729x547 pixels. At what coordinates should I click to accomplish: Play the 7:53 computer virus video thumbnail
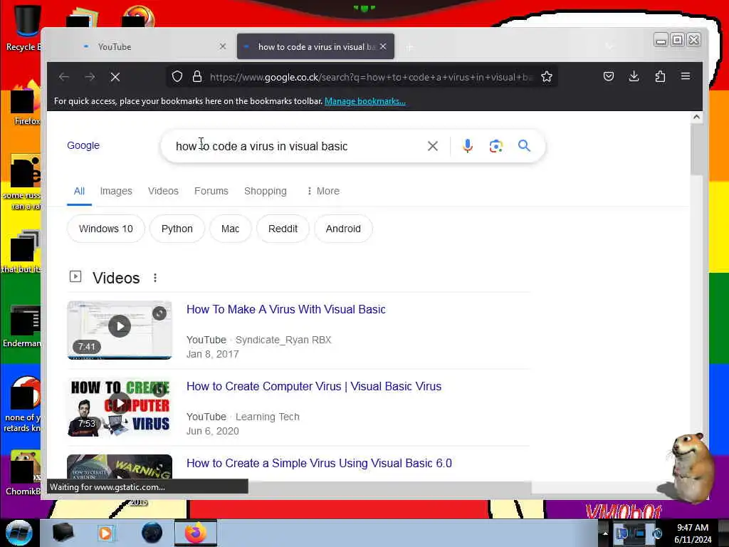(120, 407)
